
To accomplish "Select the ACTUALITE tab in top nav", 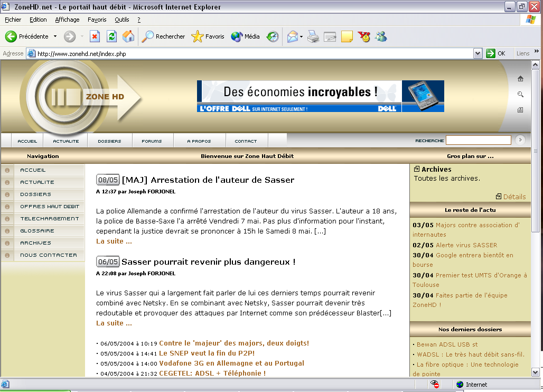I will (66, 141).
